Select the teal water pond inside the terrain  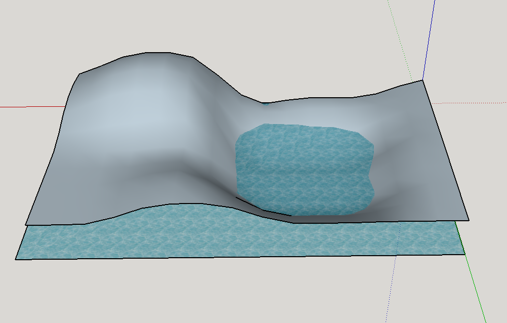304,167
